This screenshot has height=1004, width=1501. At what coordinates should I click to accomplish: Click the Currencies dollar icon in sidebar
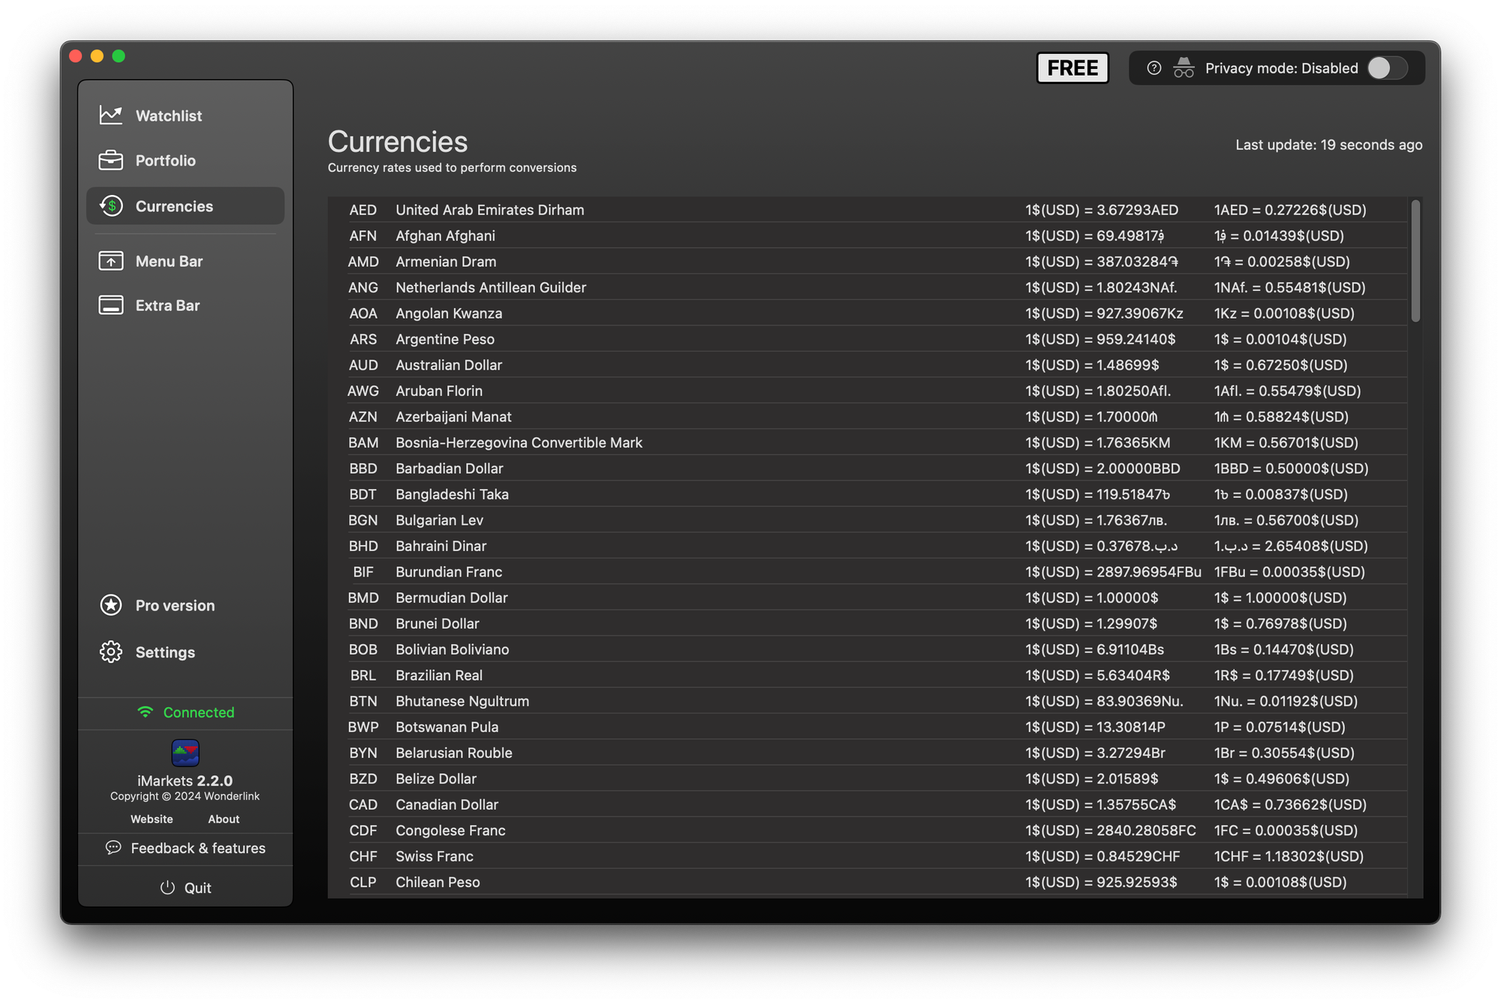111,206
